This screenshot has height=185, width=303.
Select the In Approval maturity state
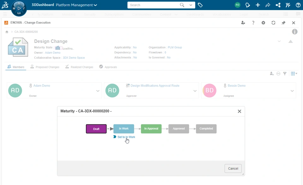pyautogui.click(x=151, y=129)
